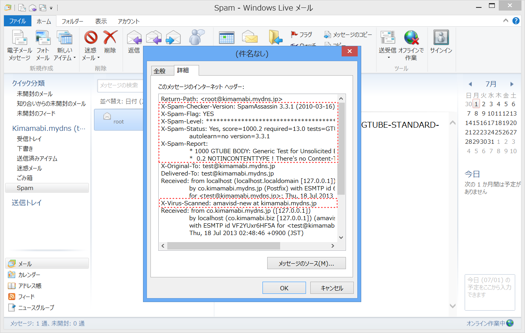Image resolution: width=525 pixels, height=333 pixels.
Task: Open the quick access toolbar dropdown arrow
Action: (51, 8)
